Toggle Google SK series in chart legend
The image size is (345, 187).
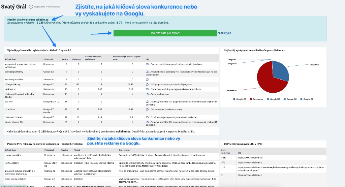(x=290, y=99)
